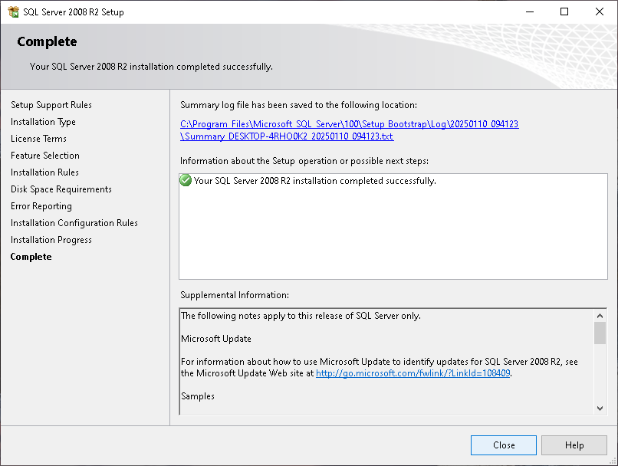Select Disk Space Requirements step
Image resolution: width=618 pixels, height=466 pixels.
[61, 189]
